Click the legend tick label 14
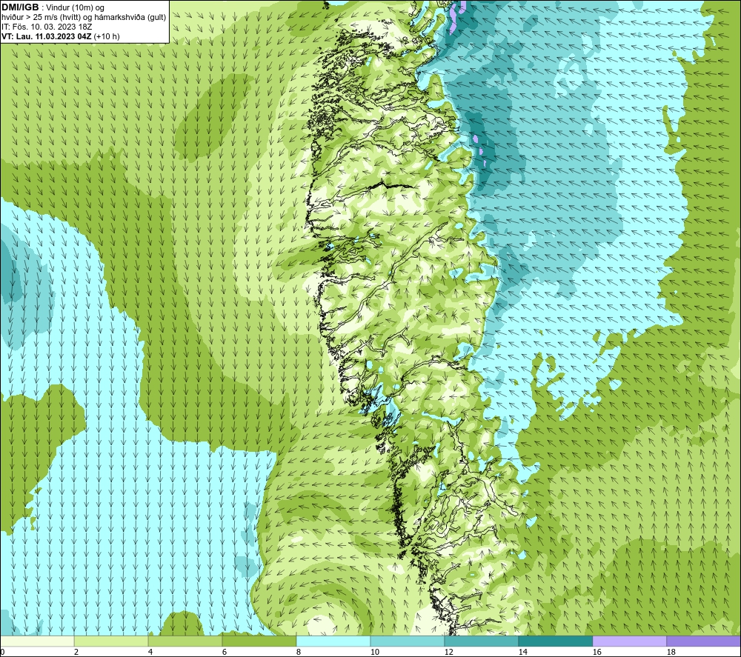 click(x=522, y=653)
